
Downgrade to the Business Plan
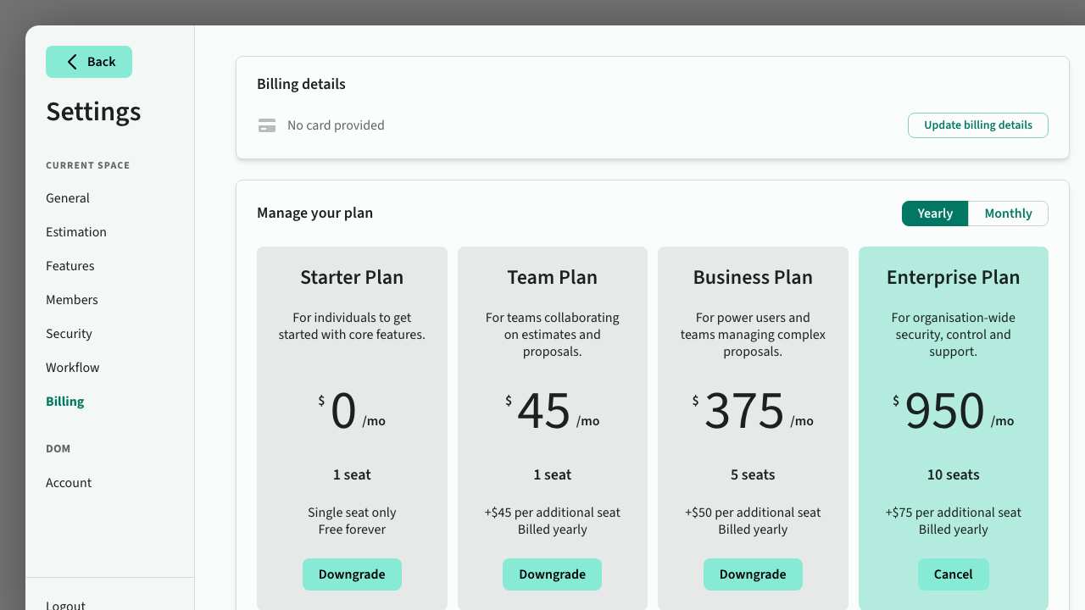coord(753,574)
